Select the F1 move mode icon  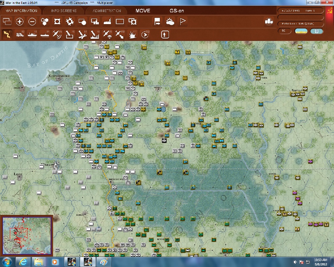pyautogui.click(x=7, y=35)
